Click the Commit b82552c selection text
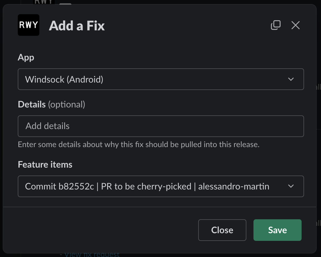The width and height of the screenshot is (321, 257). [59, 186]
